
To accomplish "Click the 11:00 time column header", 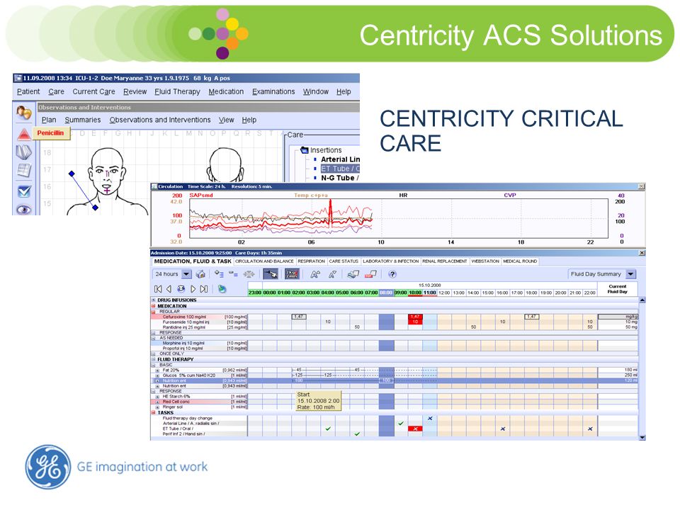I will click(430, 293).
